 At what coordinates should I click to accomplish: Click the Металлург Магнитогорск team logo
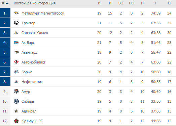tap(16, 13)
